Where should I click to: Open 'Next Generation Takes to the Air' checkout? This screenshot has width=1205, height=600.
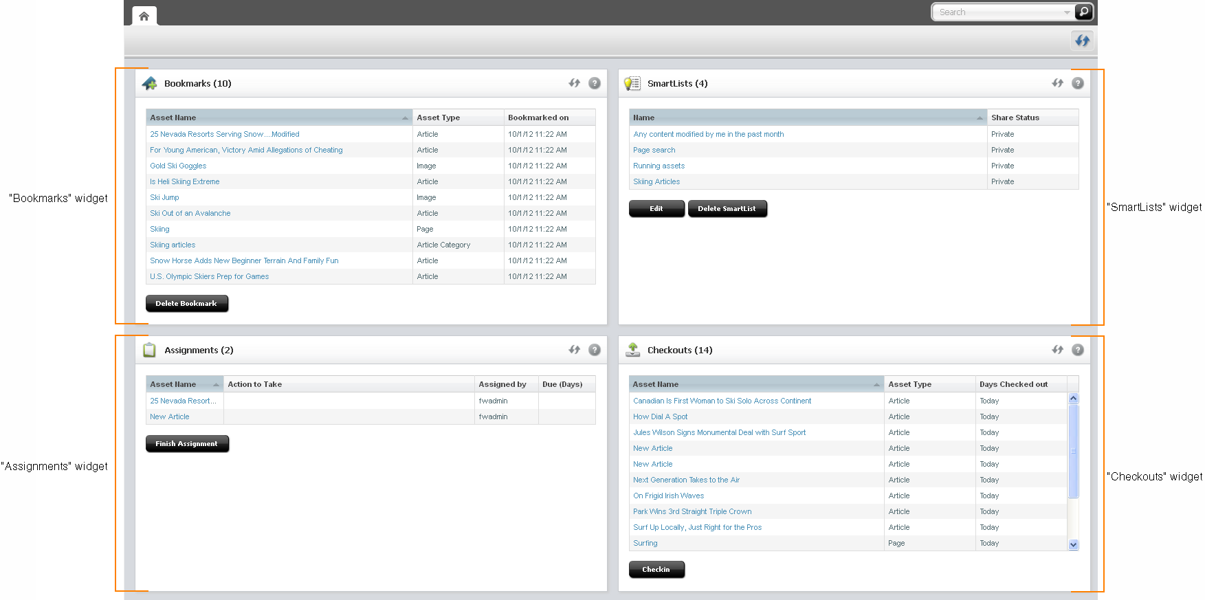point(687,480)
